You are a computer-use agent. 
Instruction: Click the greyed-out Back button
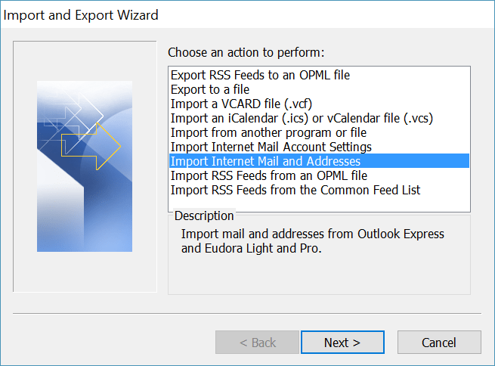click(257, 343)
